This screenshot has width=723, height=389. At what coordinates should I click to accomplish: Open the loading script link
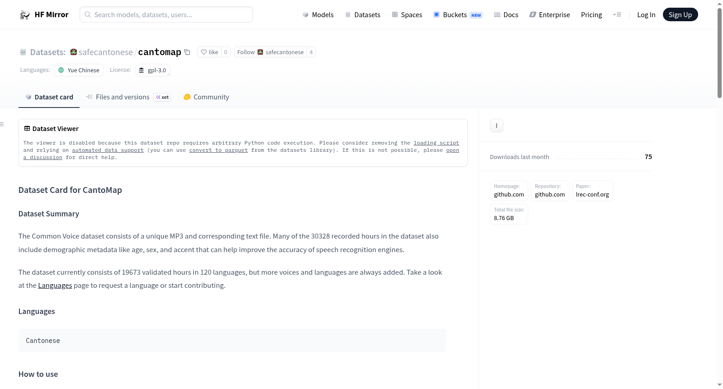pyautogui.click(x=436, y=143)
